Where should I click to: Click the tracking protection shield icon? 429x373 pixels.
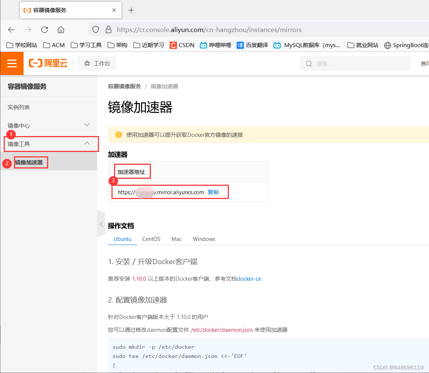(95, 29)
